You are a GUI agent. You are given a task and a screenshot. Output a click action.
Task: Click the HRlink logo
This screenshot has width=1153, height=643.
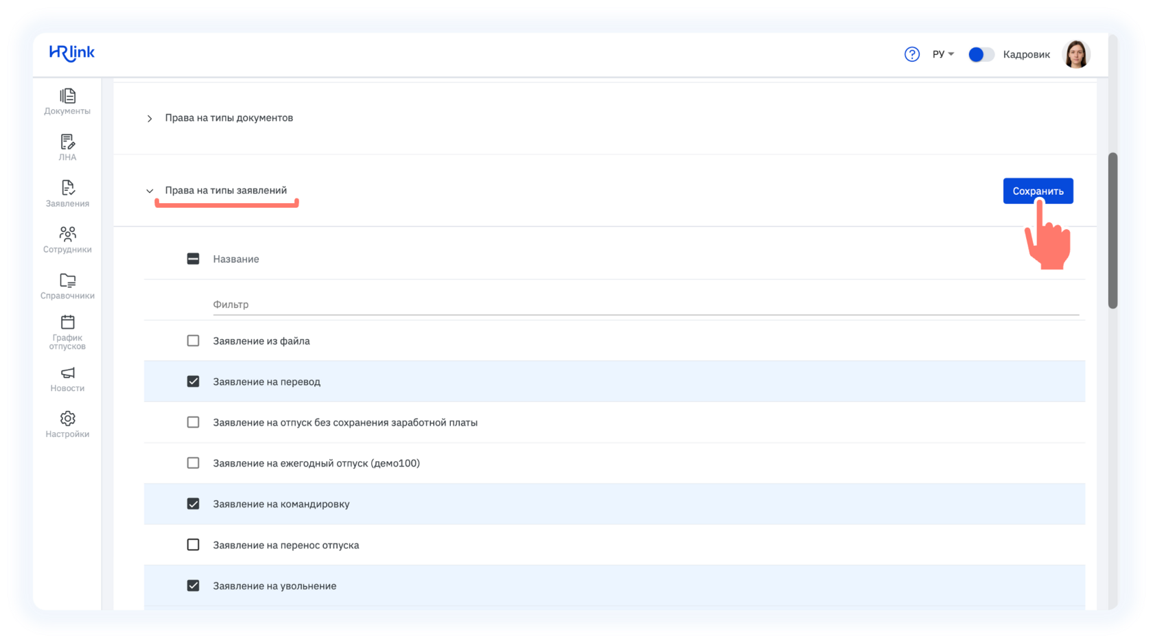click(x=72, y=53)
